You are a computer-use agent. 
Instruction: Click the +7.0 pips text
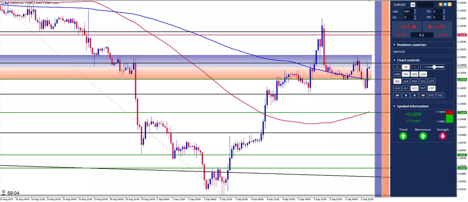(413, 121)
